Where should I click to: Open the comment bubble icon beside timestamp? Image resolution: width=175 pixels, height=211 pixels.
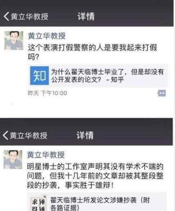(x=162, y=93)
